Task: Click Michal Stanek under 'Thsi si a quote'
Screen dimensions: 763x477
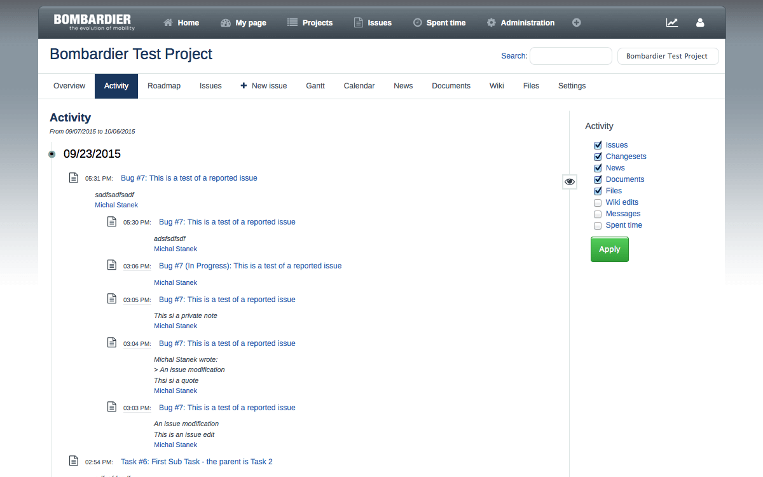Action: (175, 391)
